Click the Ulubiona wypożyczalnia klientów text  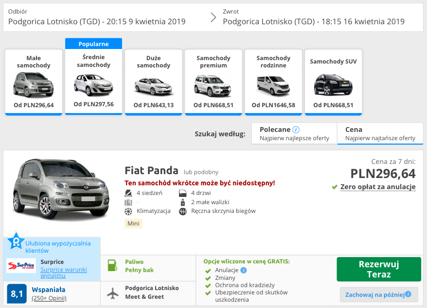click(58, 247)
